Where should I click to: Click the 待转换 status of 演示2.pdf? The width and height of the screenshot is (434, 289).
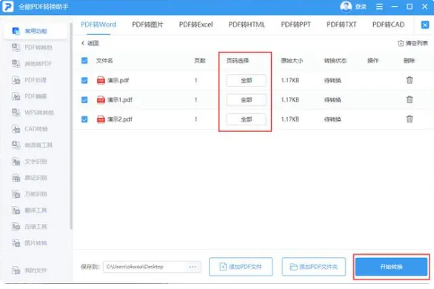[x=333, y=119]
